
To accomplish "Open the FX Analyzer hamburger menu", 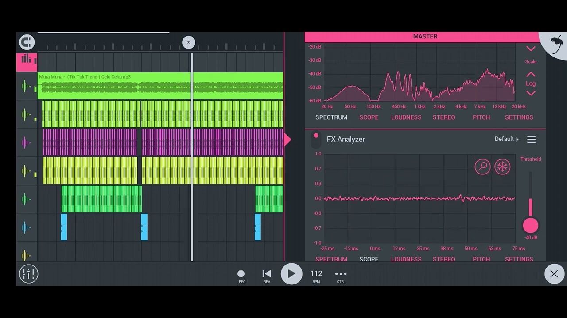I will pyautogui.click(x=531, y=140).
